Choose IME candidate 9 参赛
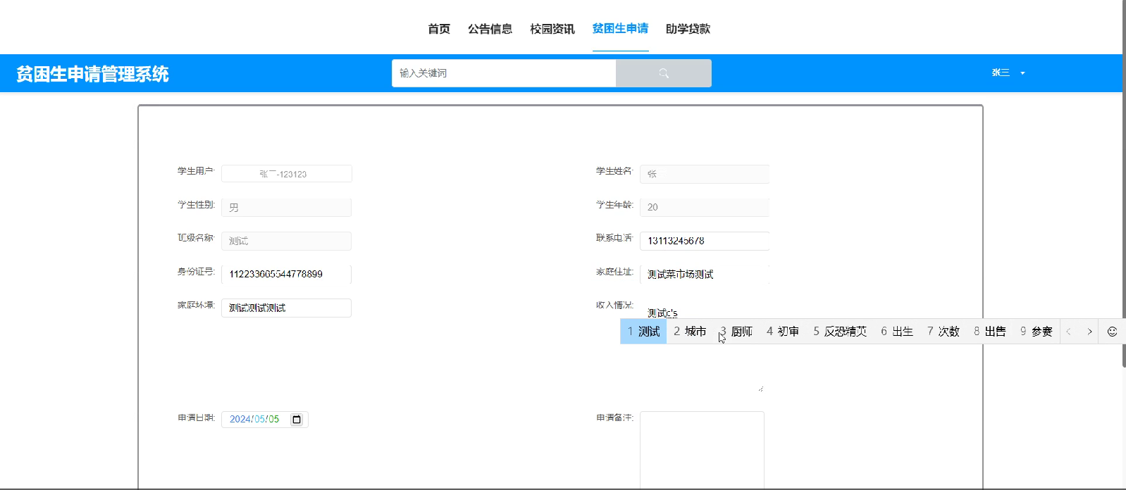This screenshot has width=1126, height=490. [x=1036, y=332]
